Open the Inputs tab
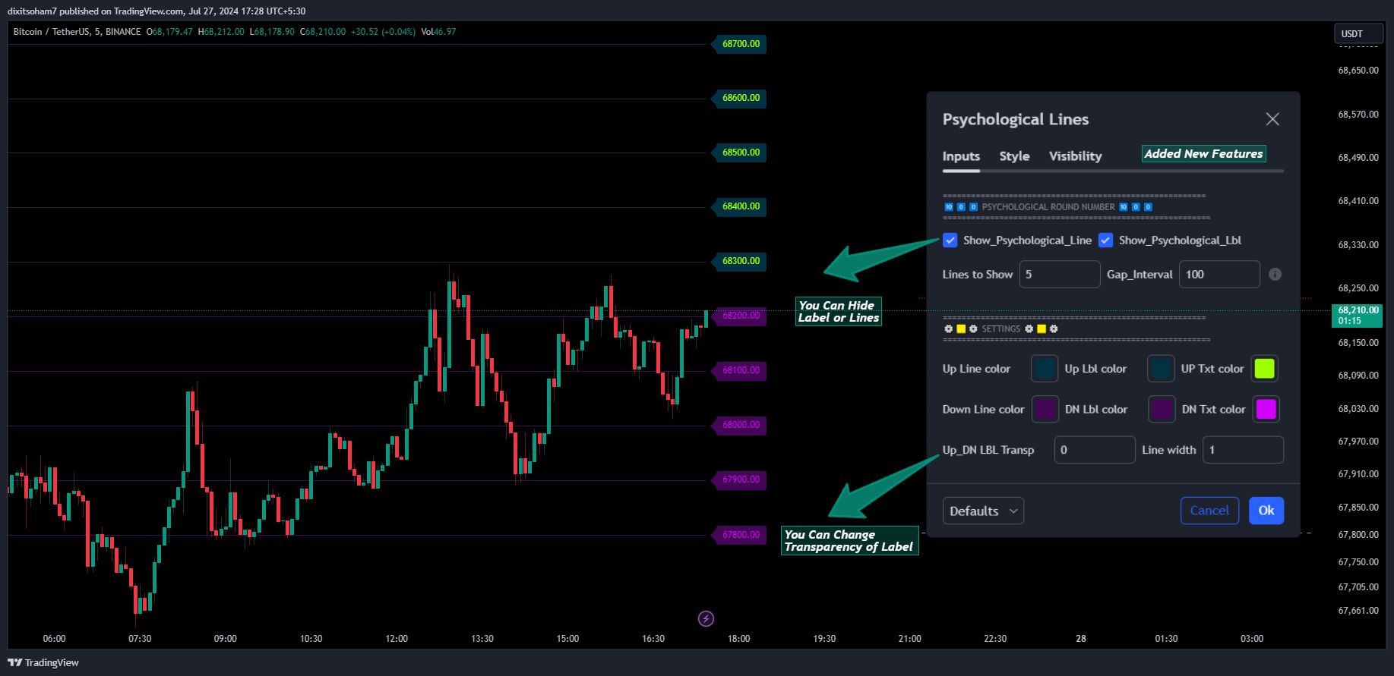The width and height of the screenshot is (1394, 676). [961, 156]
